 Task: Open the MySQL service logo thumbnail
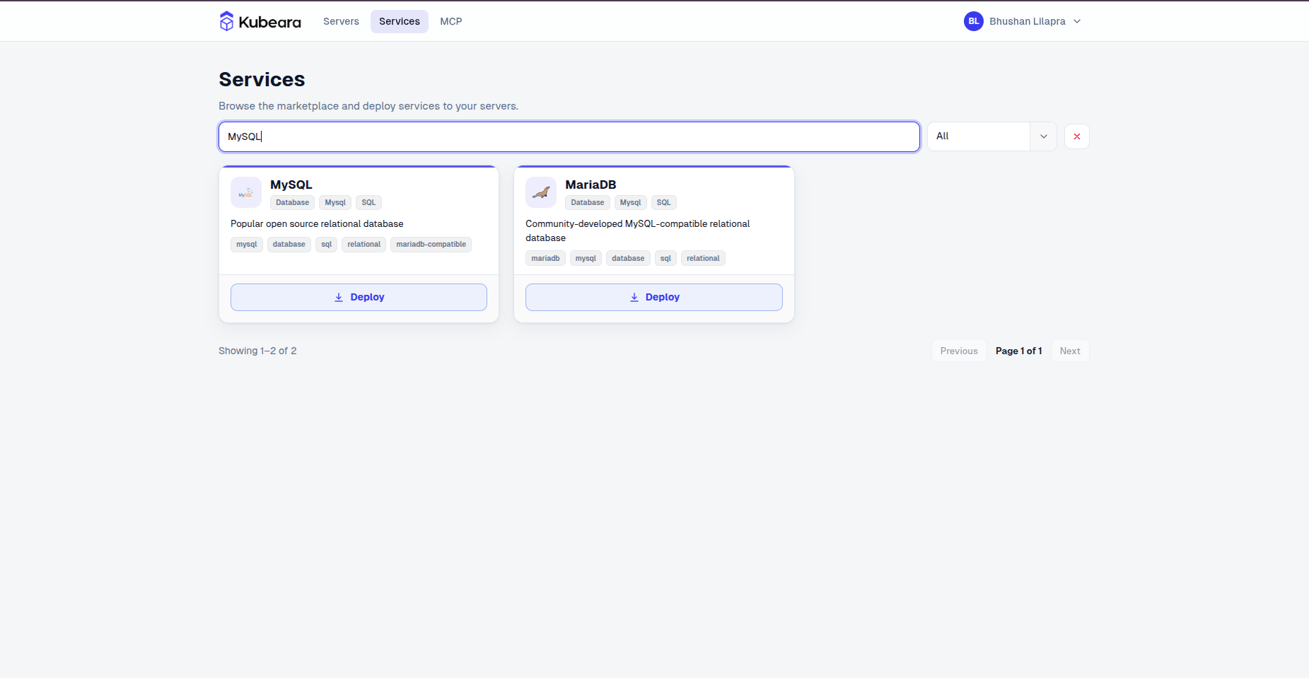pyautogui.click(x=246, y=192)
